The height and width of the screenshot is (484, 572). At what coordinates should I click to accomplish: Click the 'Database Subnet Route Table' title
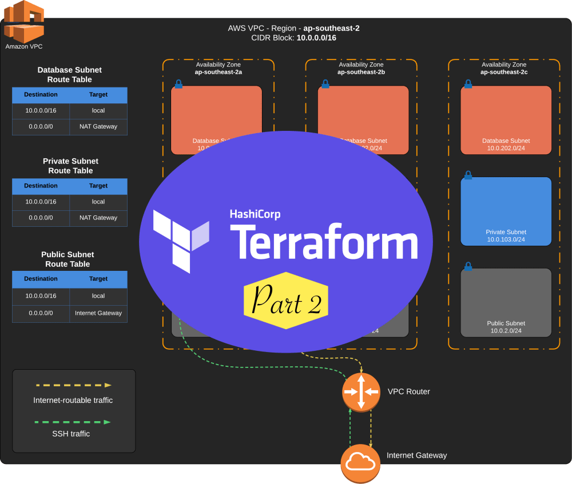(x=70, y=75)
